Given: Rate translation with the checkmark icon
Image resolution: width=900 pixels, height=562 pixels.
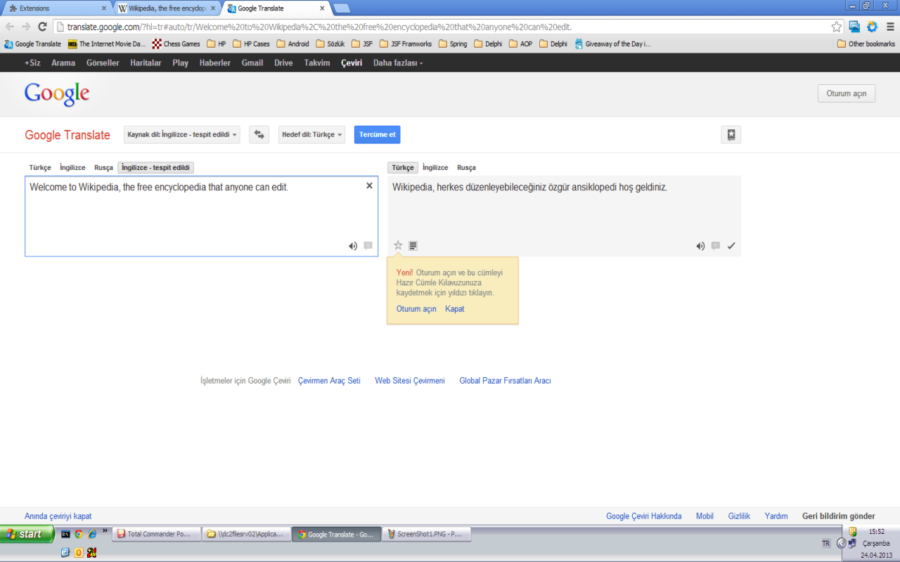Looking at the screenshot, I should tap(731, 246).
